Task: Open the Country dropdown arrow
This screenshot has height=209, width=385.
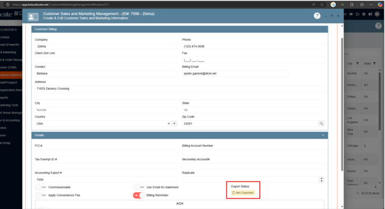Action: tap(175, 123)
